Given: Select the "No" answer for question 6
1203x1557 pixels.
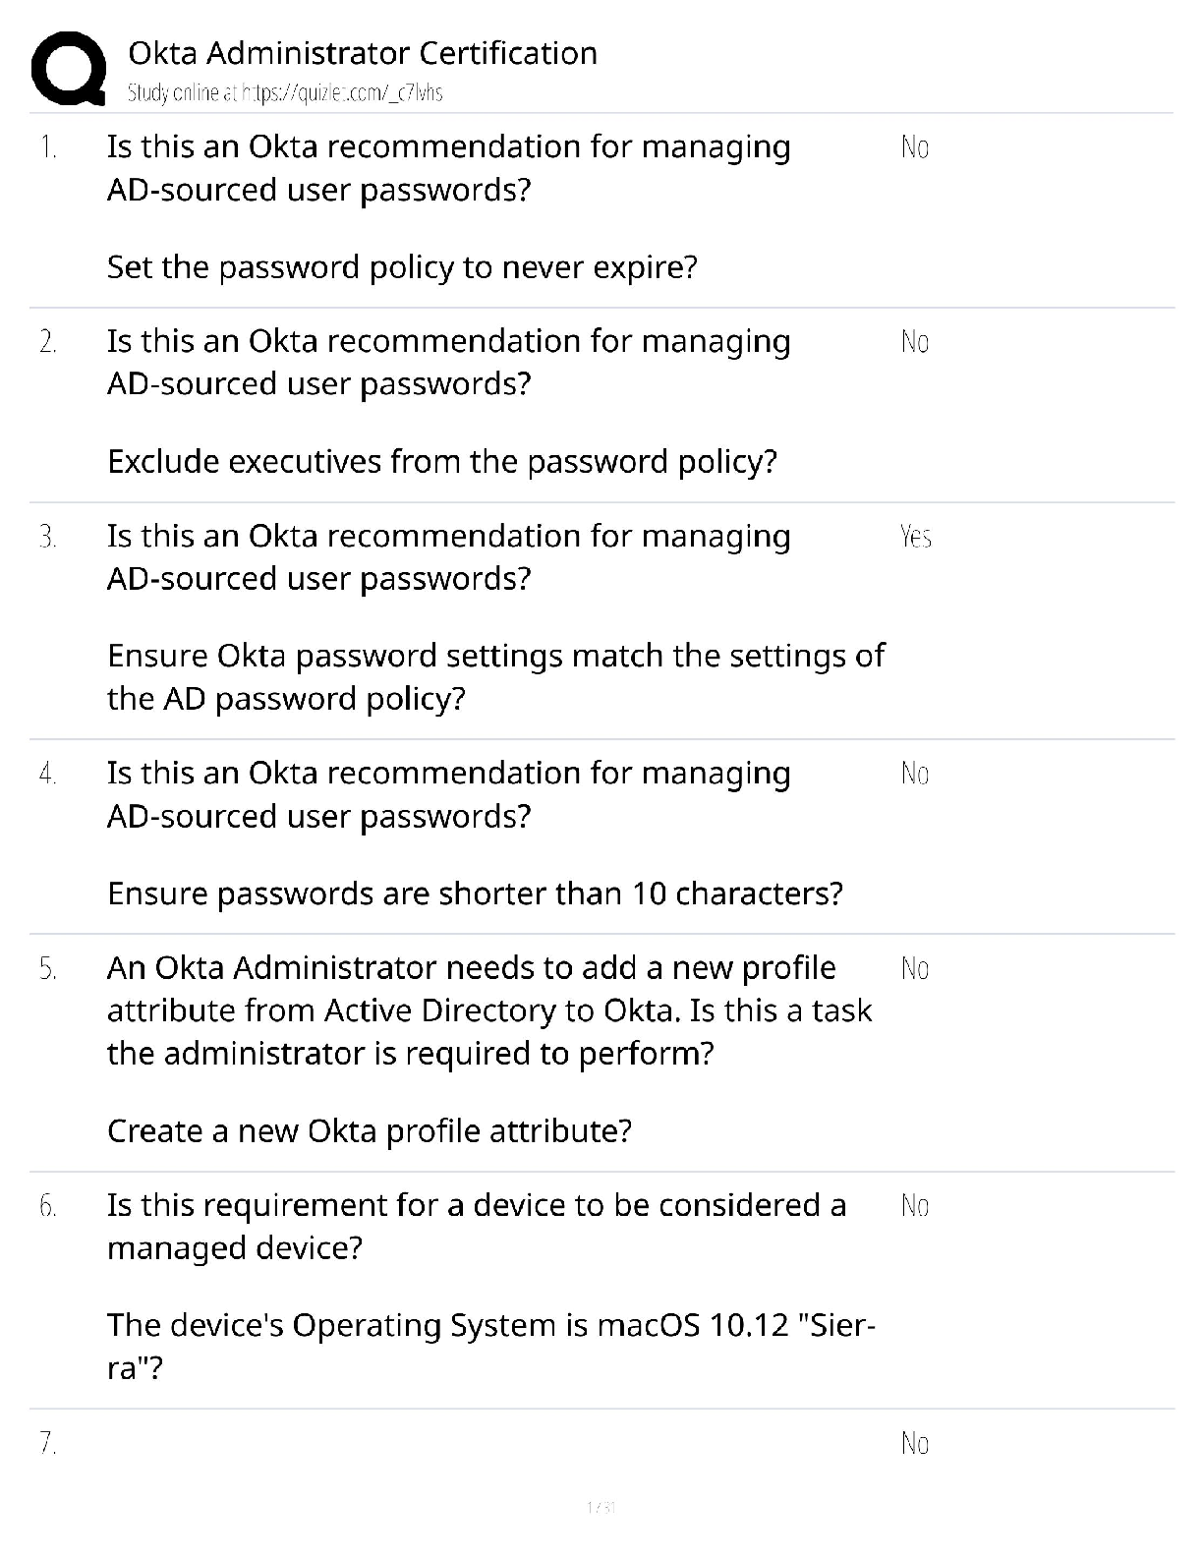Looking at the screenshot, I should 914,1206.
